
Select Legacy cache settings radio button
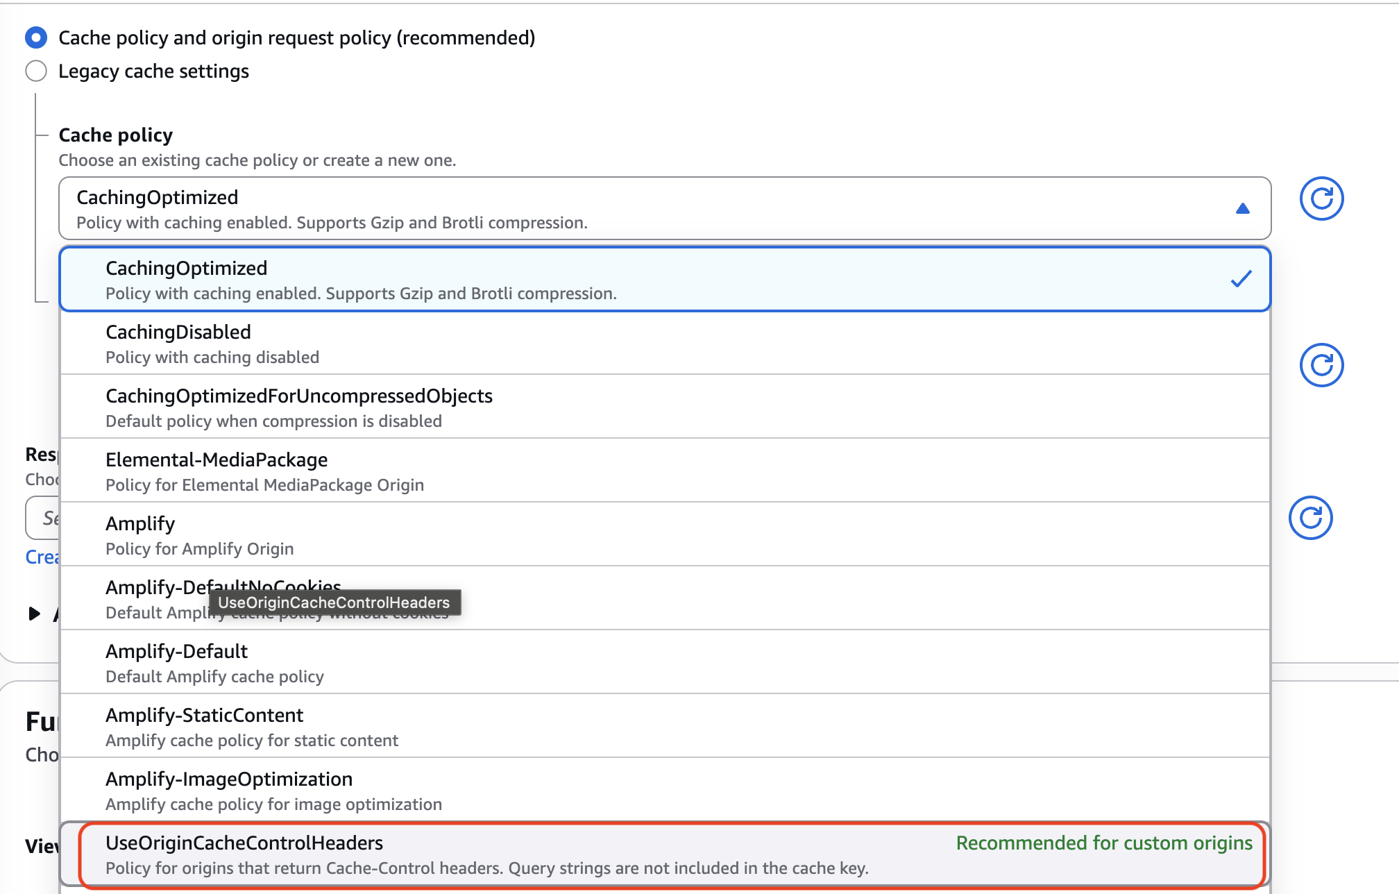pyautogui.click(x=36, y=71)
